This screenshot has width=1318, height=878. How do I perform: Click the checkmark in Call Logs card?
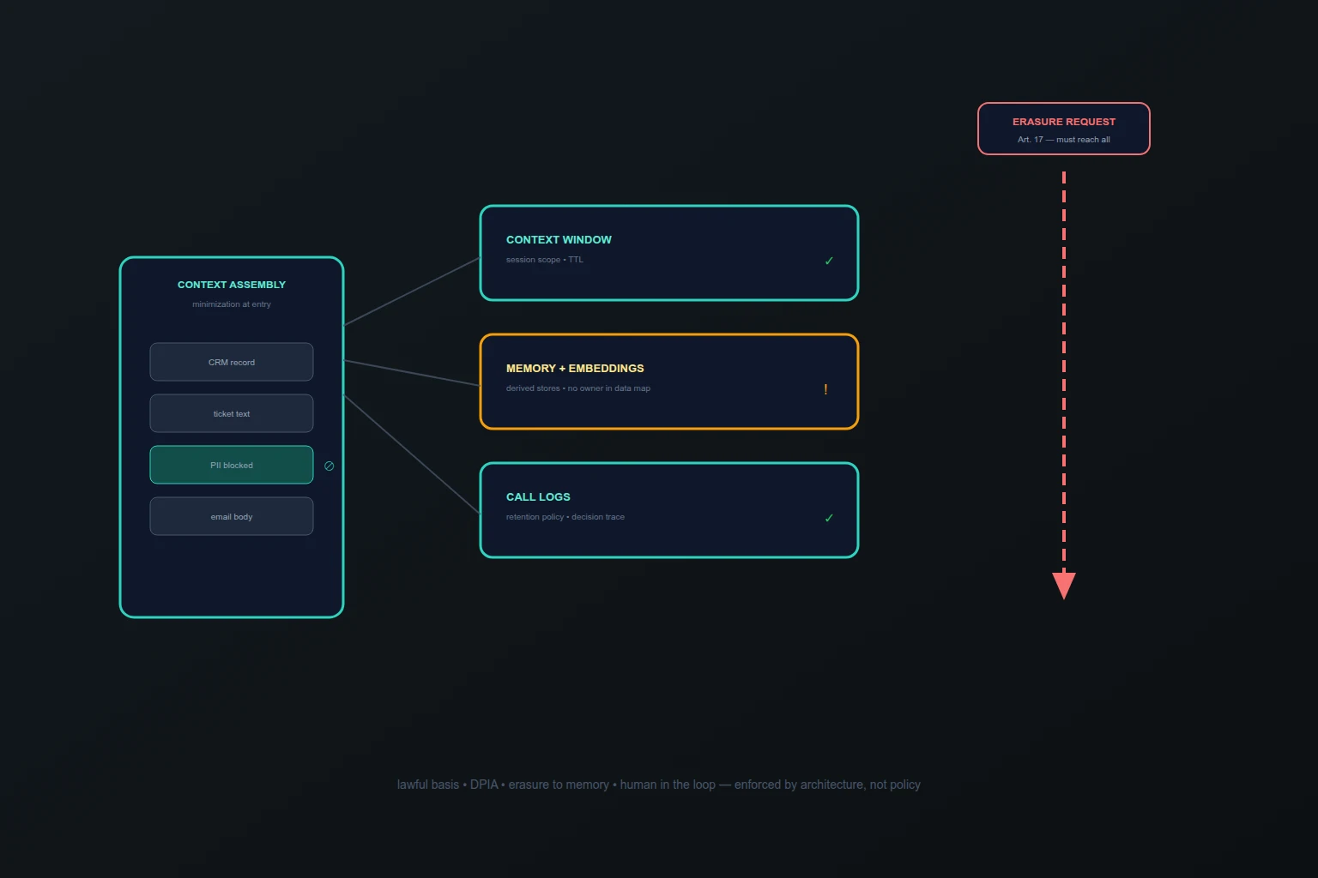829,518
